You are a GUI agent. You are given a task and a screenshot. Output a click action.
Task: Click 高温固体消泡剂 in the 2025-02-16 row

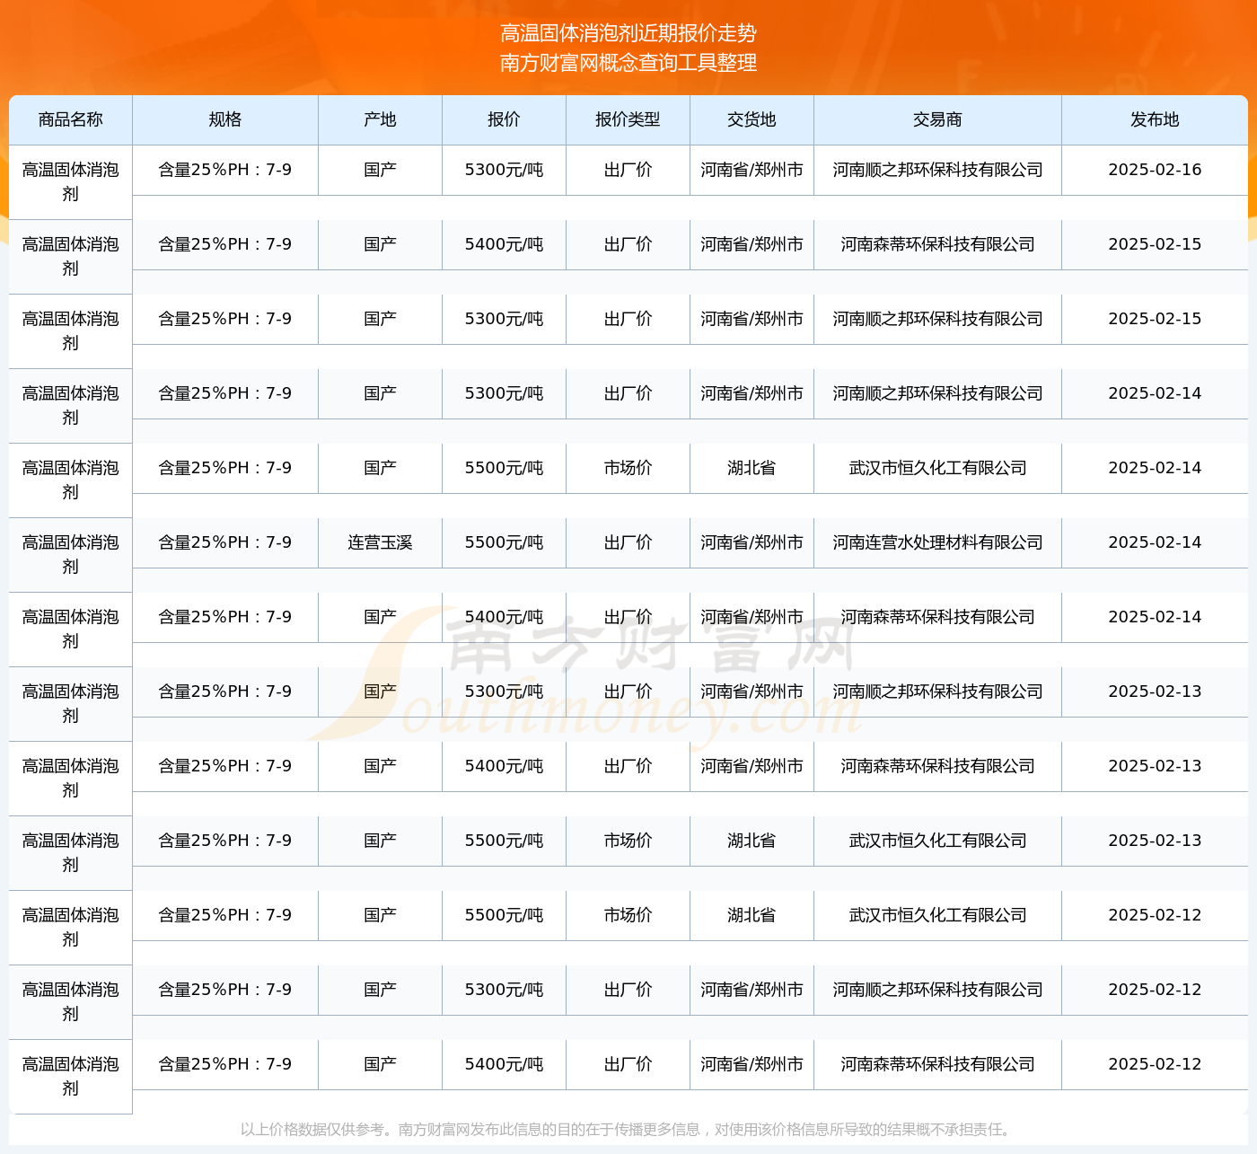coord(71,181)
